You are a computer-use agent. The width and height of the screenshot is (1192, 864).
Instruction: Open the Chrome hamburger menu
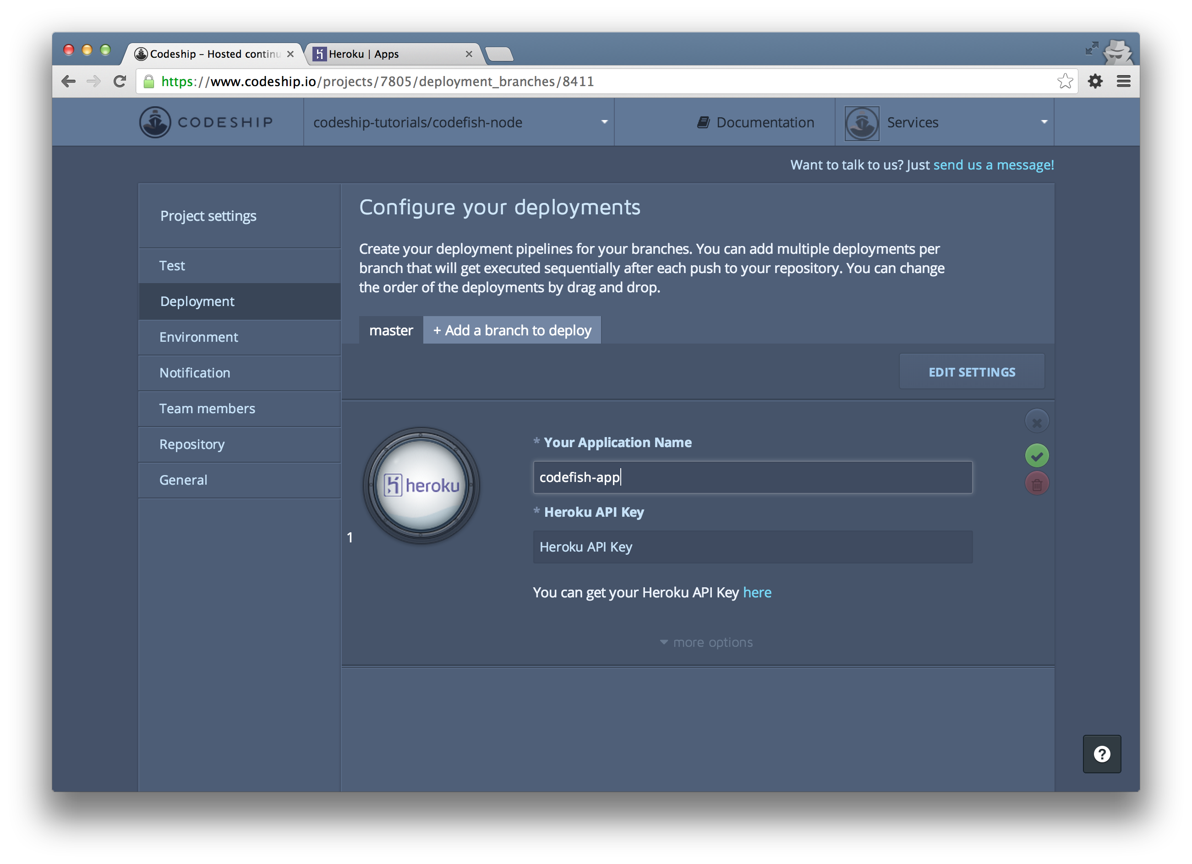point(1124,82)
